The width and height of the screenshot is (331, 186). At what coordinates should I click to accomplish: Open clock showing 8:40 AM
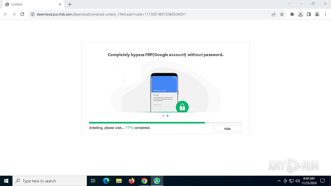tap(309, 181)
